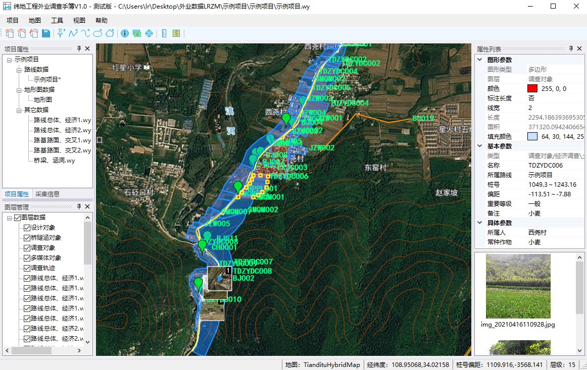
Task: Open 桥梁、涵洞.wy in project tree
Action: coord(54,161)
